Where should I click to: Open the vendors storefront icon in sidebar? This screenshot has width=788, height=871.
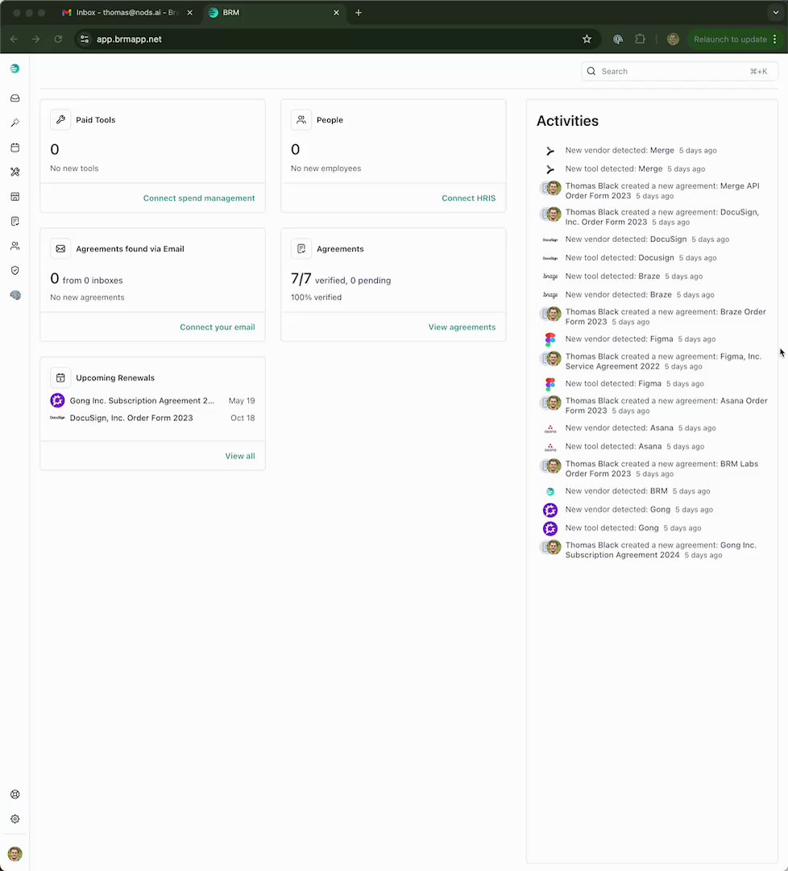(15, 197)
